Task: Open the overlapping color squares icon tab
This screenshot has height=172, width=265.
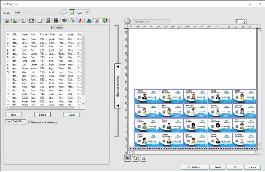Action: pos(73,21)
